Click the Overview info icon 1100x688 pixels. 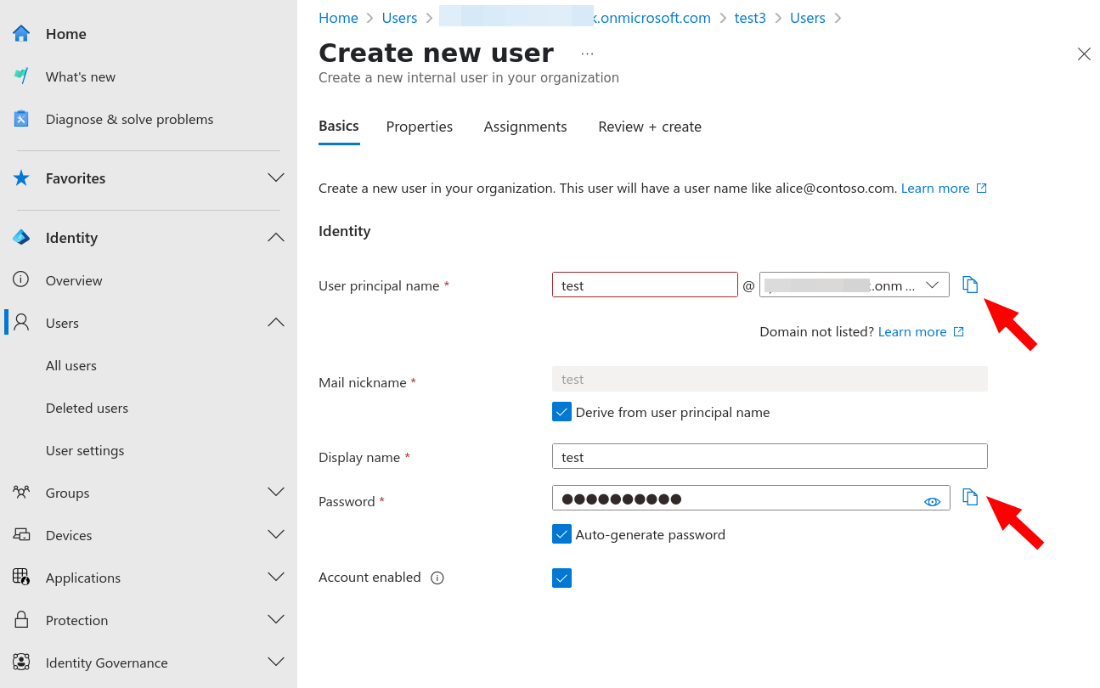(21, 279)
